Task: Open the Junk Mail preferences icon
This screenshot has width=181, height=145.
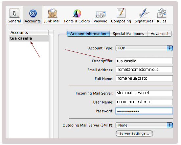Action: pyautogui.click(x=52, y=13)
